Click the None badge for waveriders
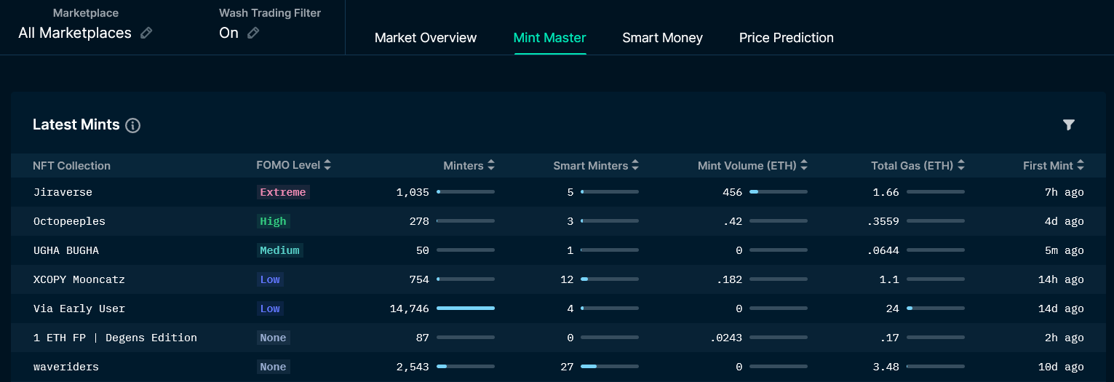Image resolution: width=1114 pixels, height=382 pixels. pos(273,367)
